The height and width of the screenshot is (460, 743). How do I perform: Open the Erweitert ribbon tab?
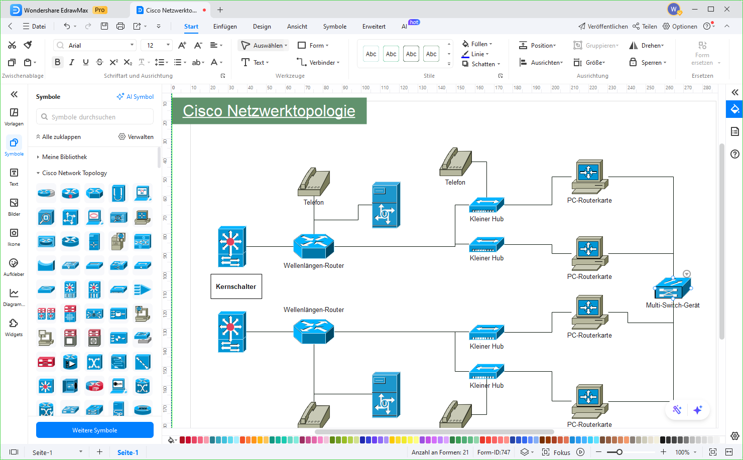coord(374,27)
